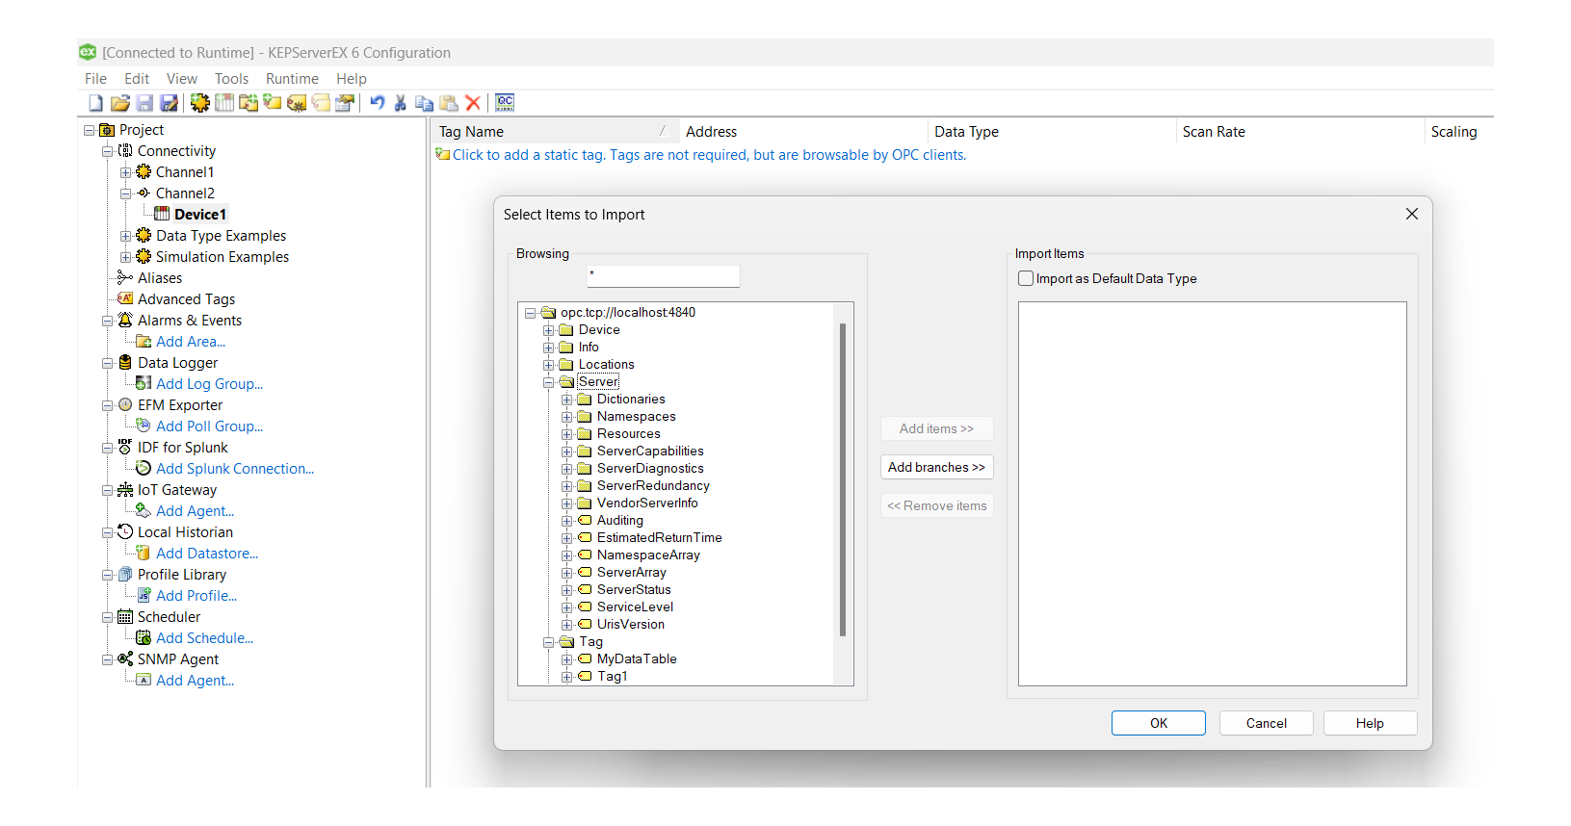Click the red Delete X icon

tap(472, 103)
